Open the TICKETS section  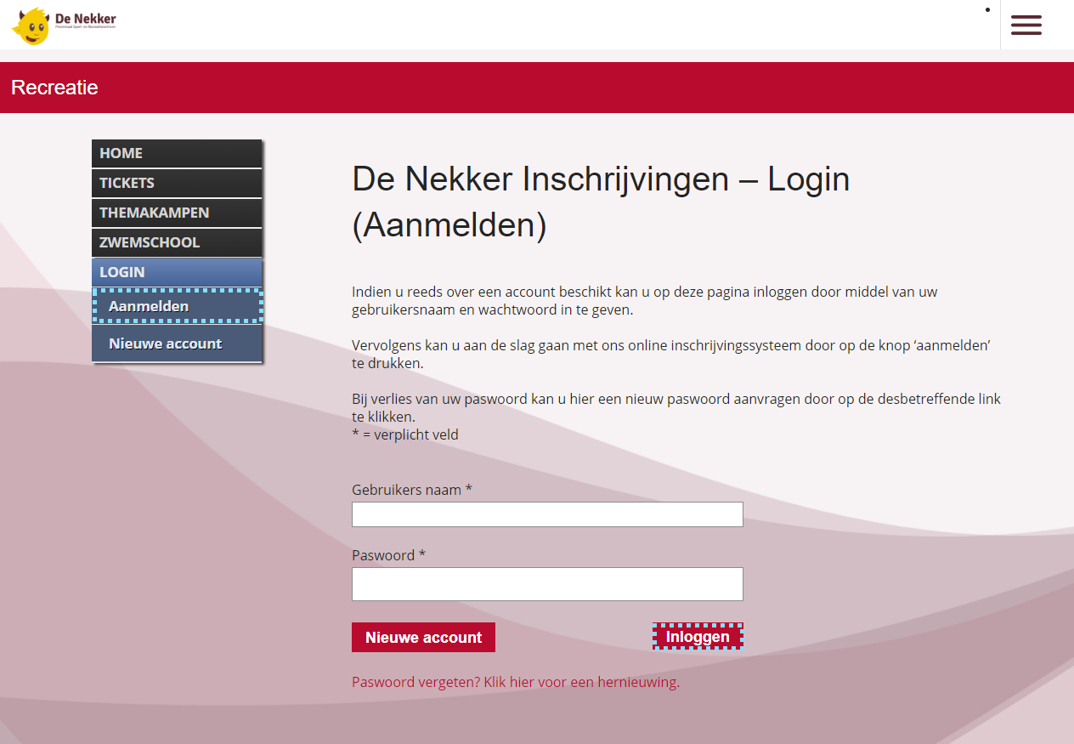(x=176, y=183)
